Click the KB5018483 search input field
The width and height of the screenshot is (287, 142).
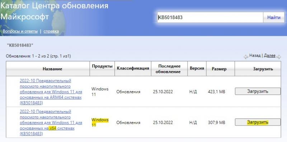(210, 18)
